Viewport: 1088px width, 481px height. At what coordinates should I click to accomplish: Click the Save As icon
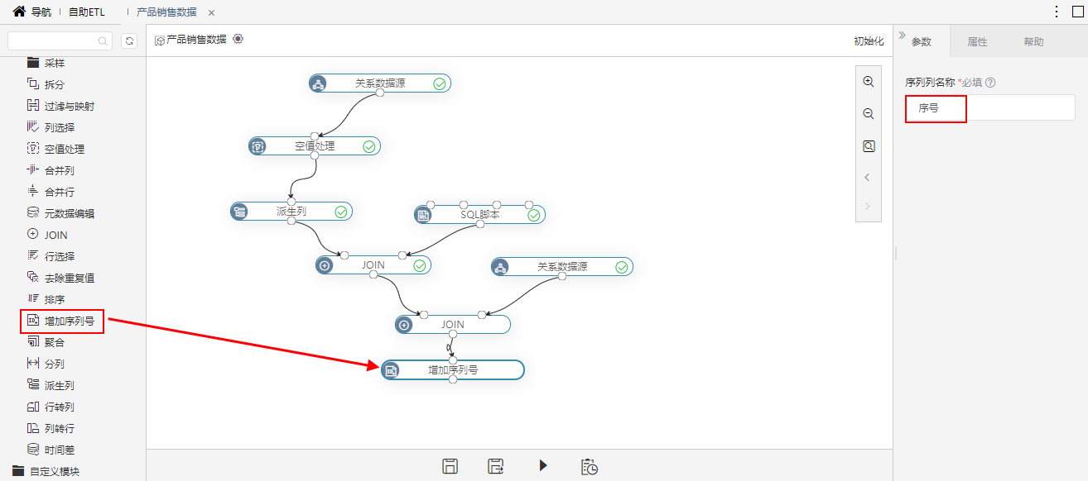coord(496,466)
